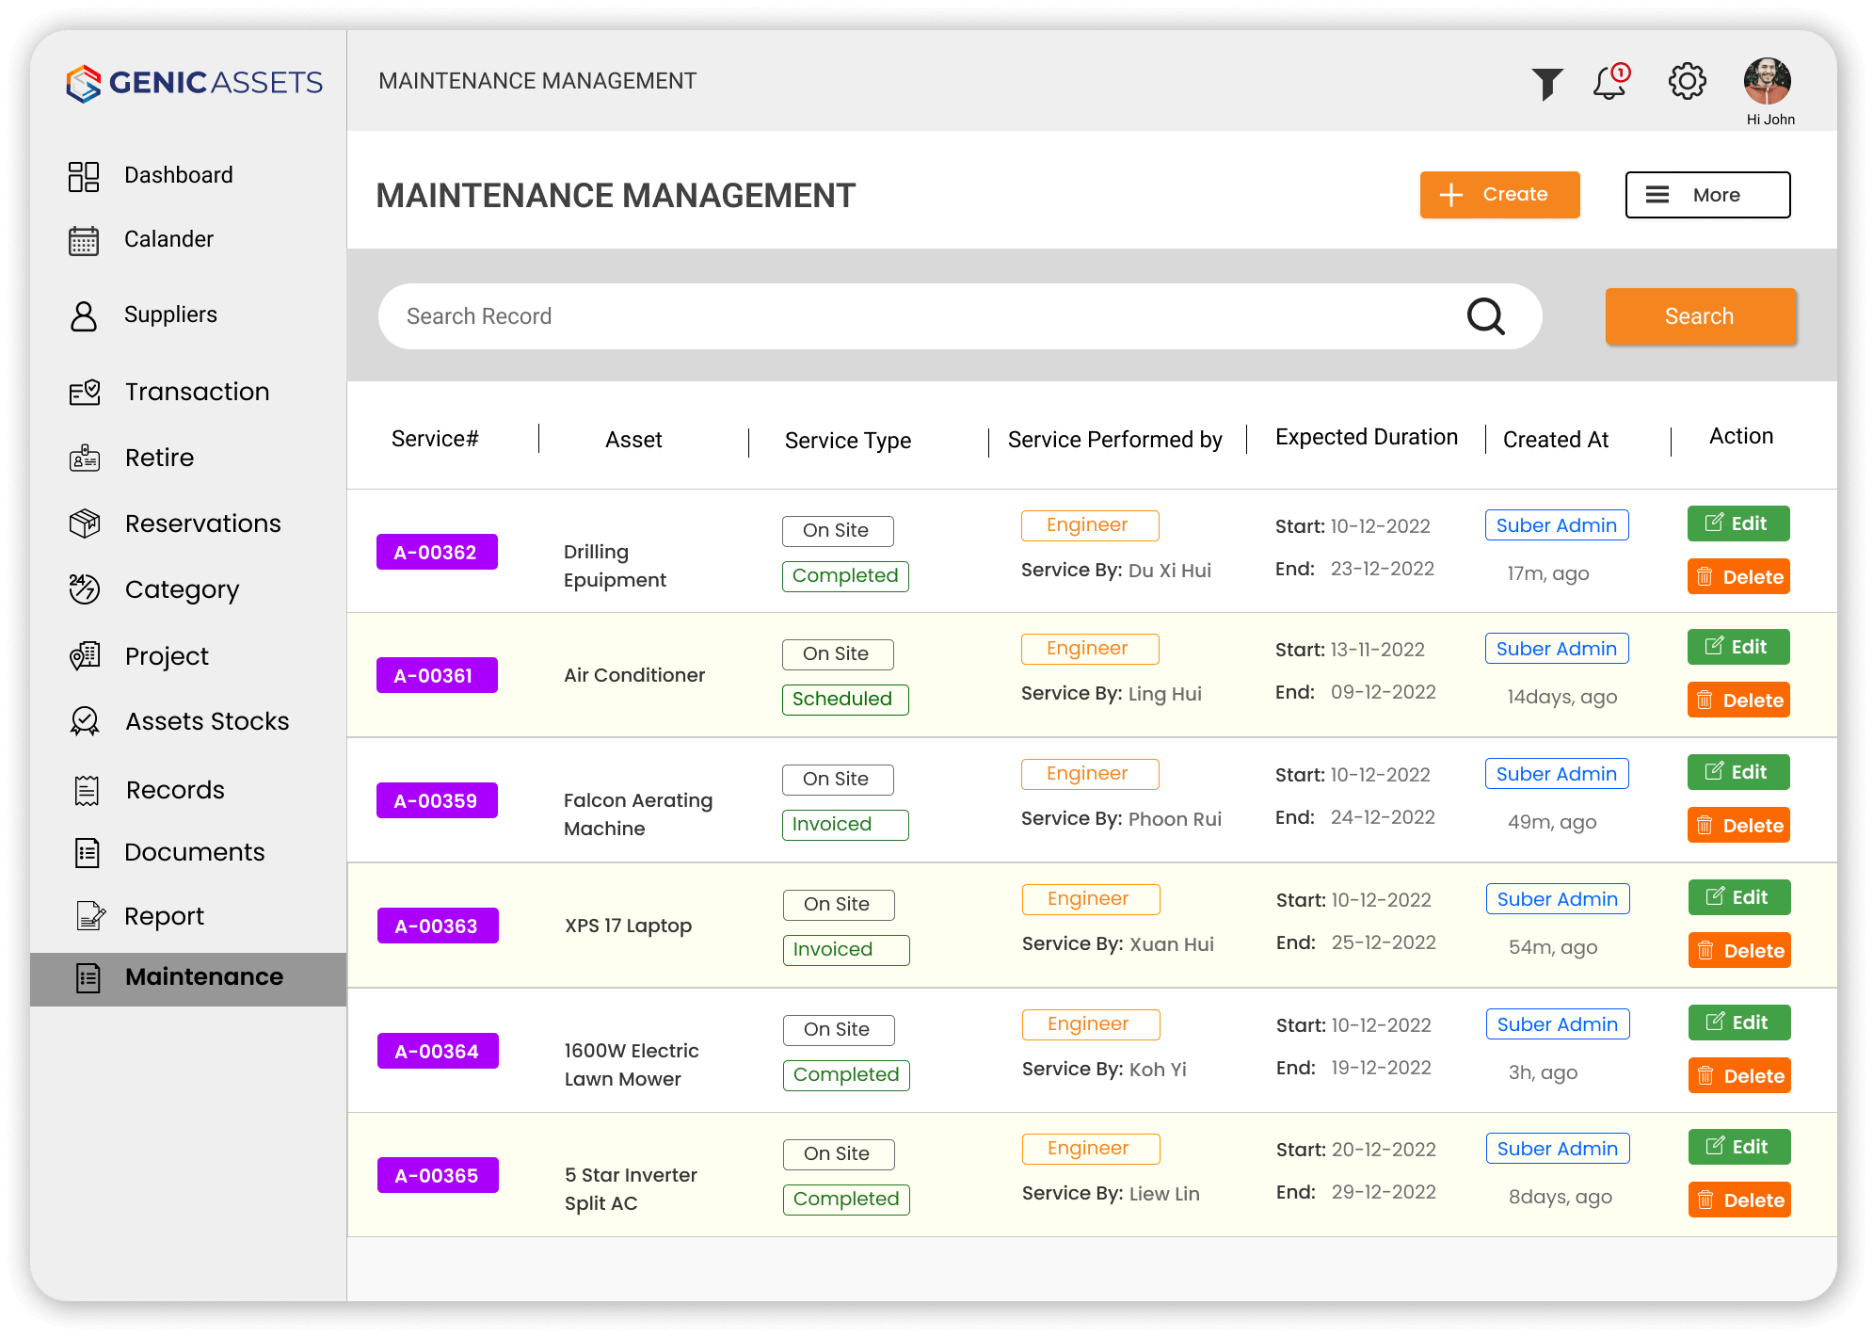Open the Retire section icon

[84, 458]
